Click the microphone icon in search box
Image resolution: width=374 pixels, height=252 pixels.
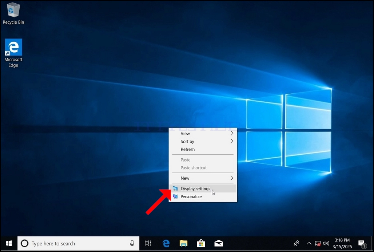132,243
